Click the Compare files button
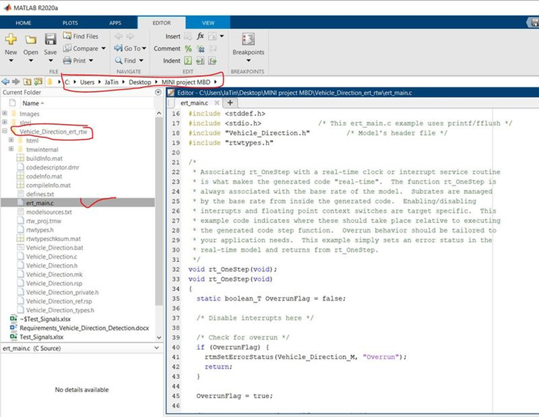Screen dimensions: 539x417 point(81,49)
